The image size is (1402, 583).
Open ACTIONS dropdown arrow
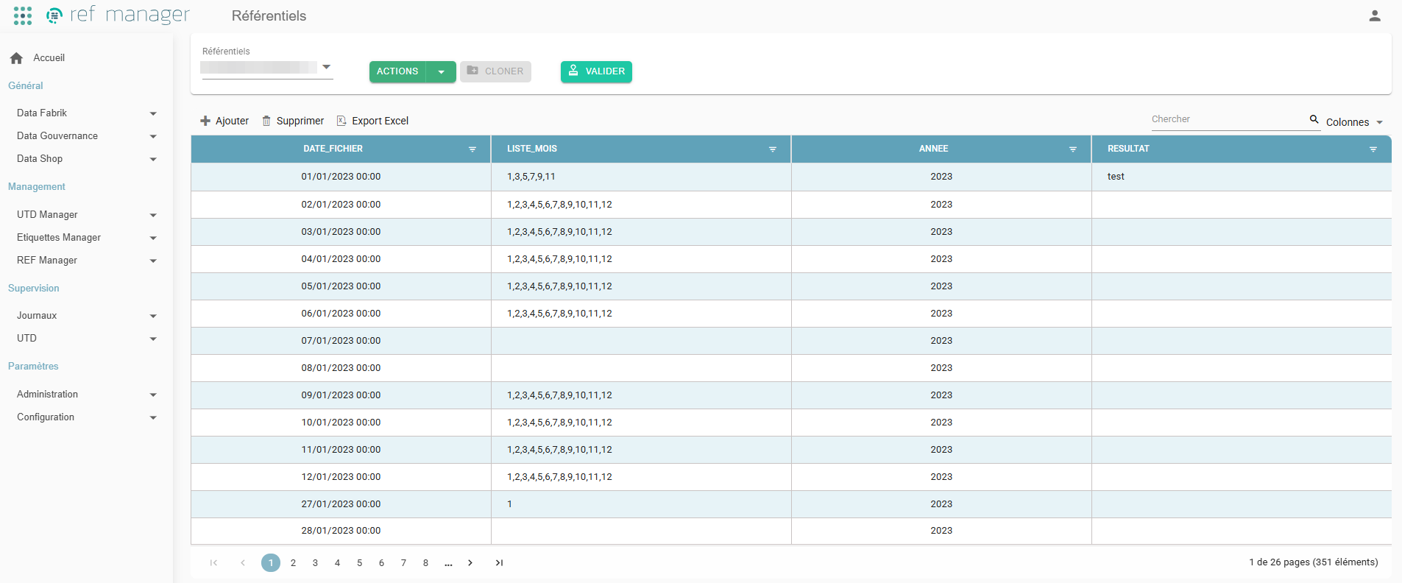(x=442, y=71)
